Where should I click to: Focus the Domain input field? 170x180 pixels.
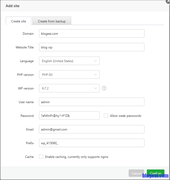91,34
